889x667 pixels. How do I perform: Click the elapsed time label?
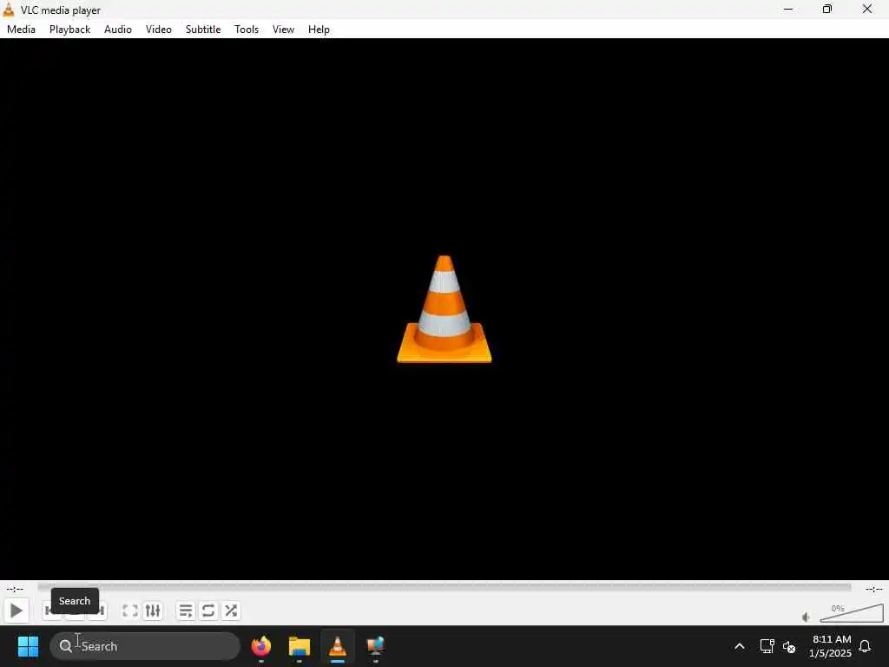tap(15, 589)
